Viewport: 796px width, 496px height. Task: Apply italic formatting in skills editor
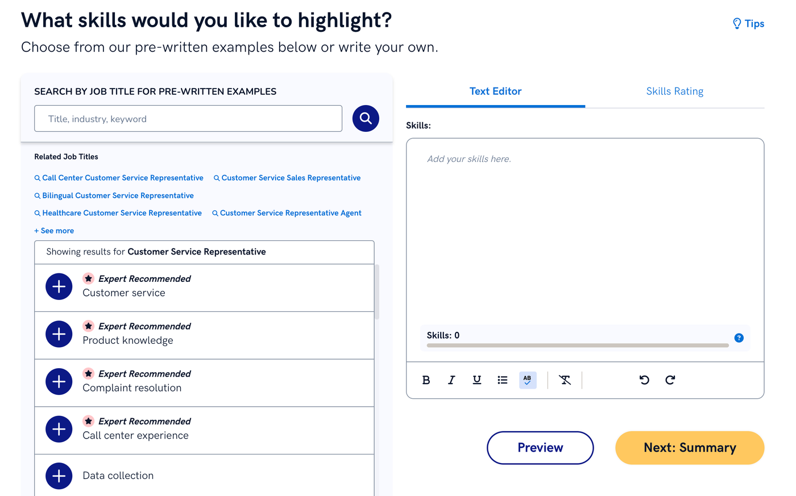click(451, 380)
